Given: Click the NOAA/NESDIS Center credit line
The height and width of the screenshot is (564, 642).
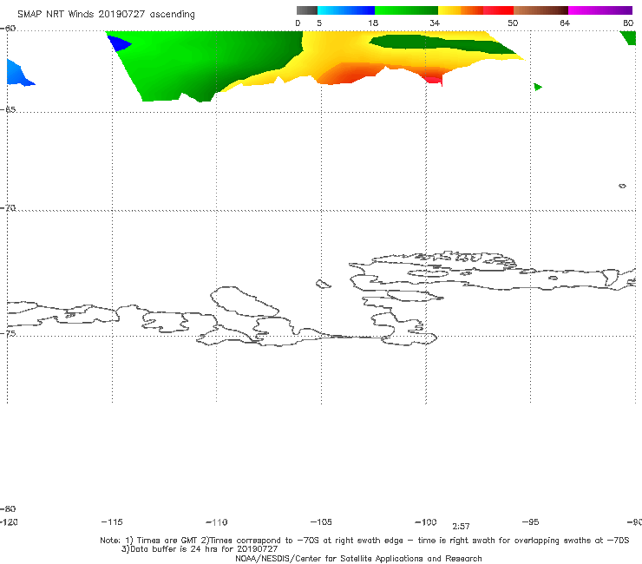Looking at the screenshot, I should (x=358, y=558).
